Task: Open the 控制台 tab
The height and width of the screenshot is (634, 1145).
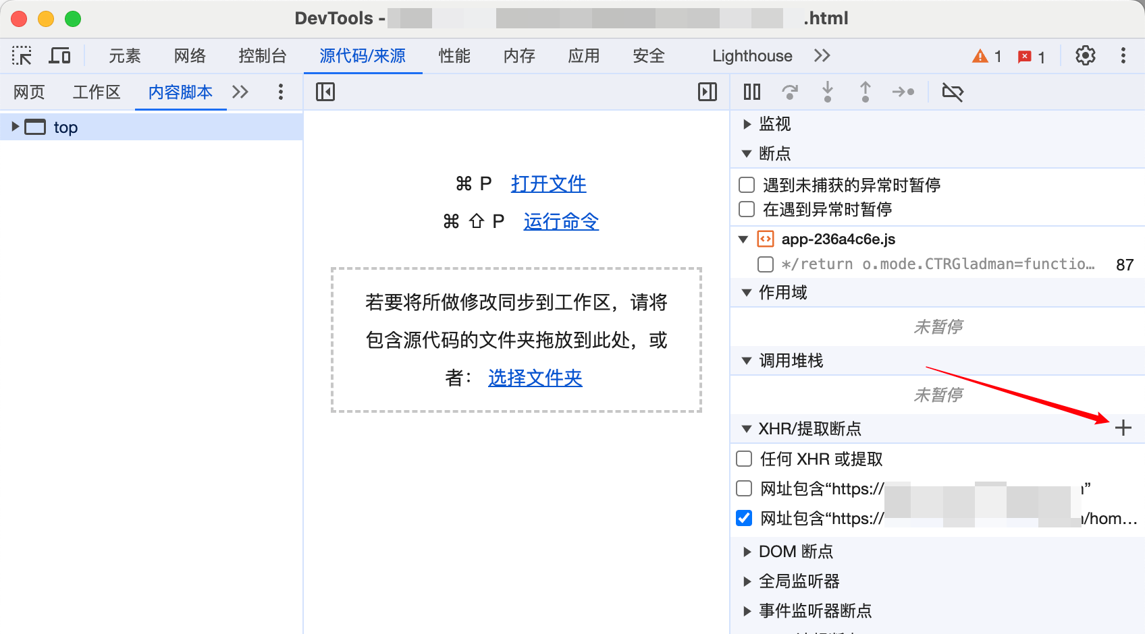Action: [x=263, y=56]
